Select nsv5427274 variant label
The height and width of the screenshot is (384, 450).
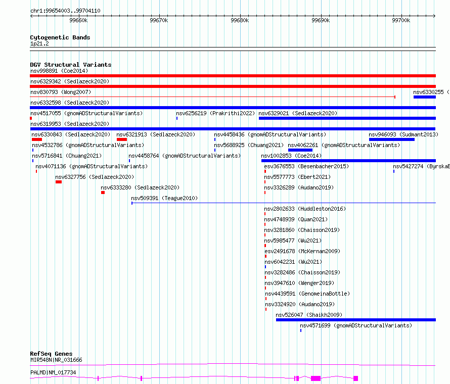(x=421, y=166)
